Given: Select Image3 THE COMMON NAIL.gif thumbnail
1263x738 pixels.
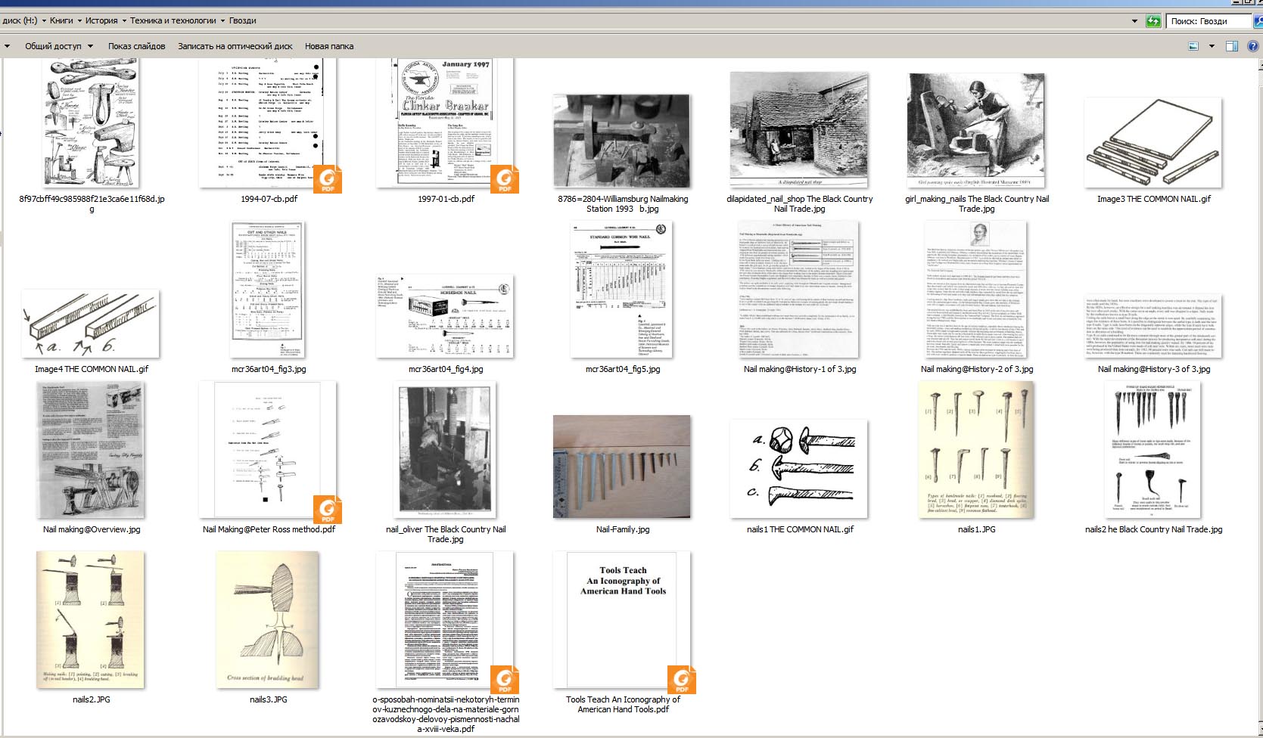Looking at the screenshot, I should coord(1153,143).
